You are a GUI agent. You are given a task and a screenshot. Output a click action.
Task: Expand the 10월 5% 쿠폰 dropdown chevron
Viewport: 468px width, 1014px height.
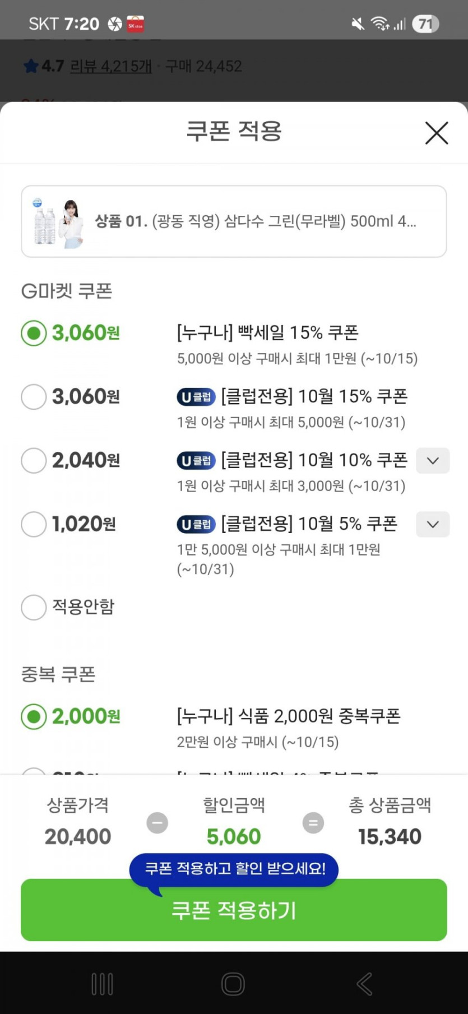click(x=432, y=525)
